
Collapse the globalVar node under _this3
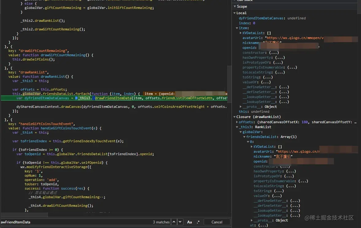point(240,132)
